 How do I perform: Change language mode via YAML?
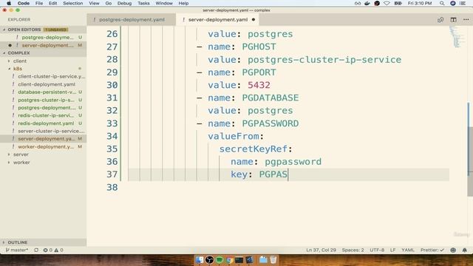click(x=408, y=250)
